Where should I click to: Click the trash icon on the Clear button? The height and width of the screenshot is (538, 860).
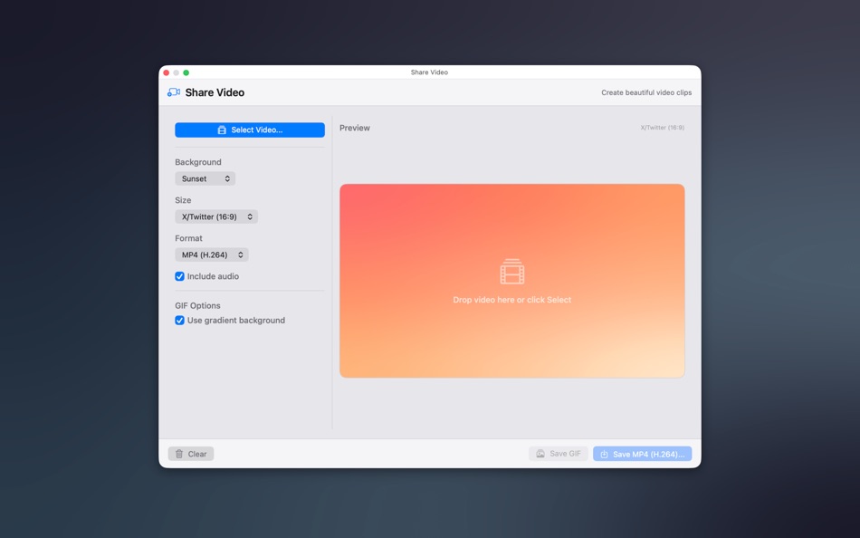[178, 453]
